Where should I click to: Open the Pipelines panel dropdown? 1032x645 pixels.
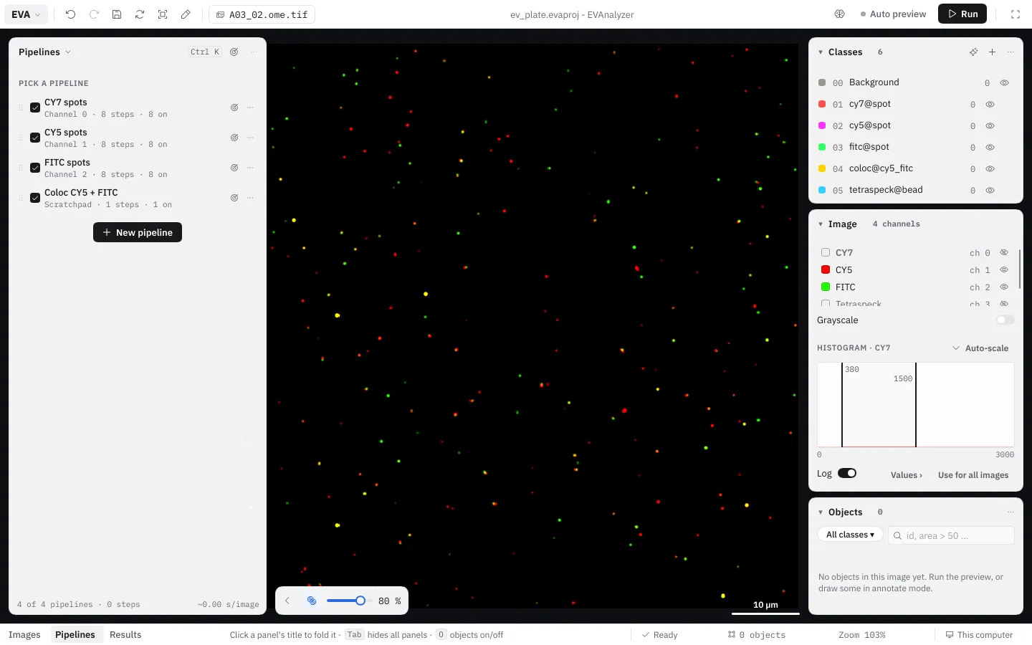coord(45,52)
